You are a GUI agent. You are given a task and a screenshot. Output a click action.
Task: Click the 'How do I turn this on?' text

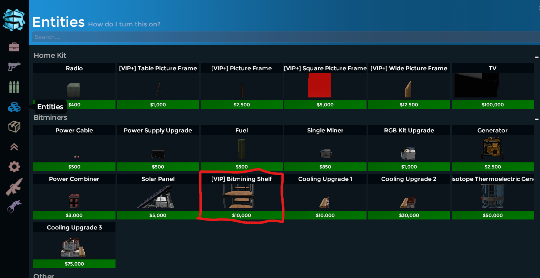coord(124,24)
